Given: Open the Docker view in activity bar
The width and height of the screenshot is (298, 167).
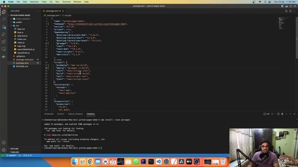Looking at the screenshot, I should 4,57.
